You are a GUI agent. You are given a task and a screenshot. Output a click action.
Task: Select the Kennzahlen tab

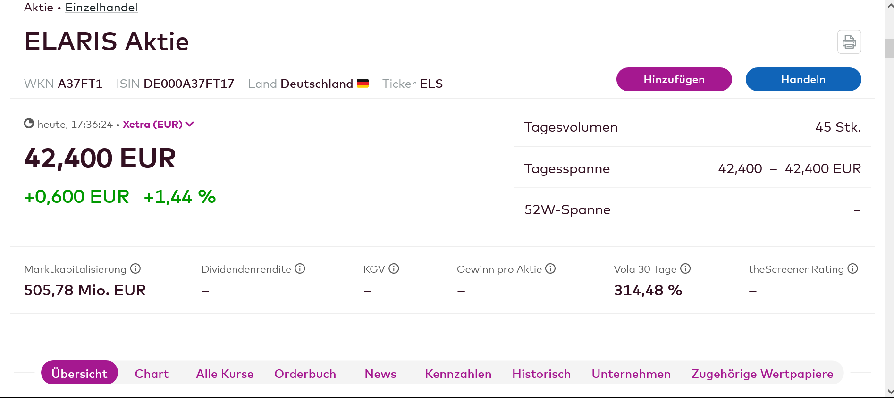click(458, 374)
